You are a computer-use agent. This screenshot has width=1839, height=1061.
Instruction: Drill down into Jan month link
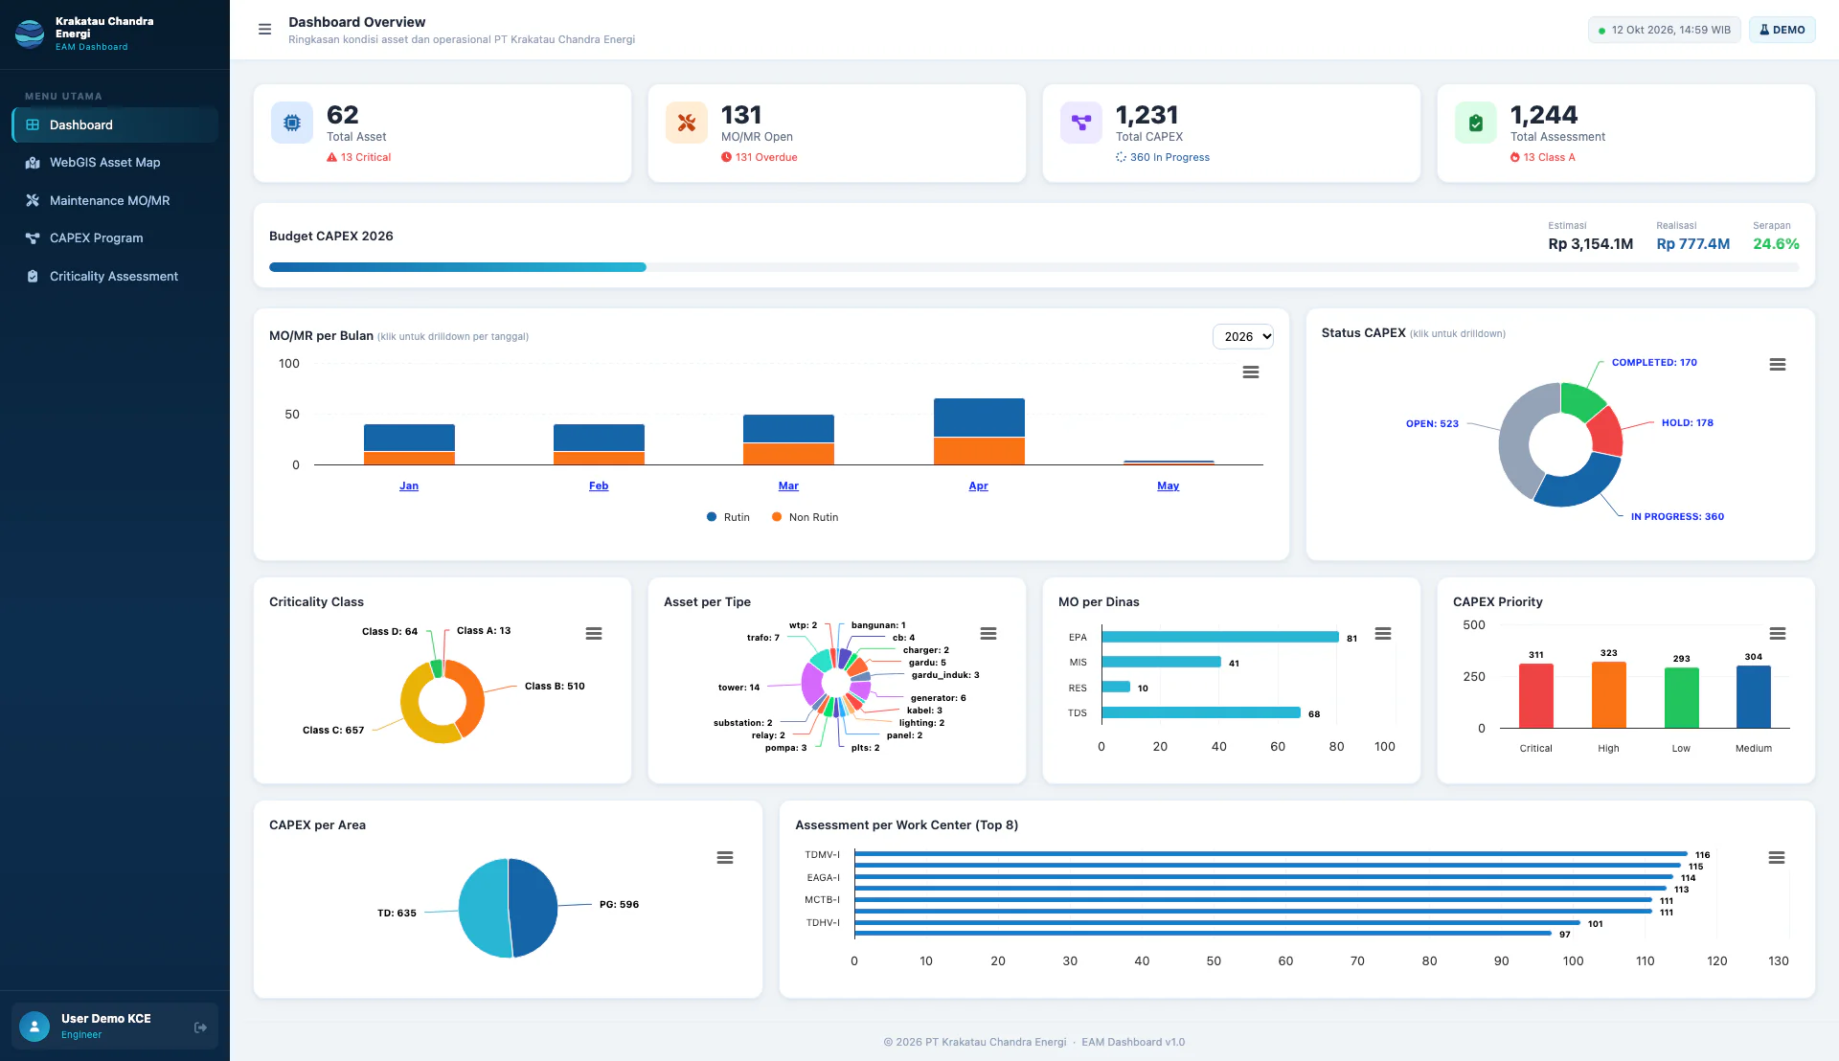click(x=409, y=486)
